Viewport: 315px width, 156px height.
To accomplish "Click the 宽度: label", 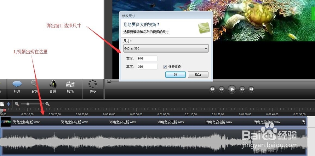I will pyautogui.click(x=130, y=59).
